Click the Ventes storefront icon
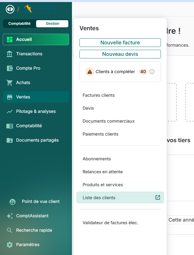The image size is (194, 255). [x=9, y=97]
